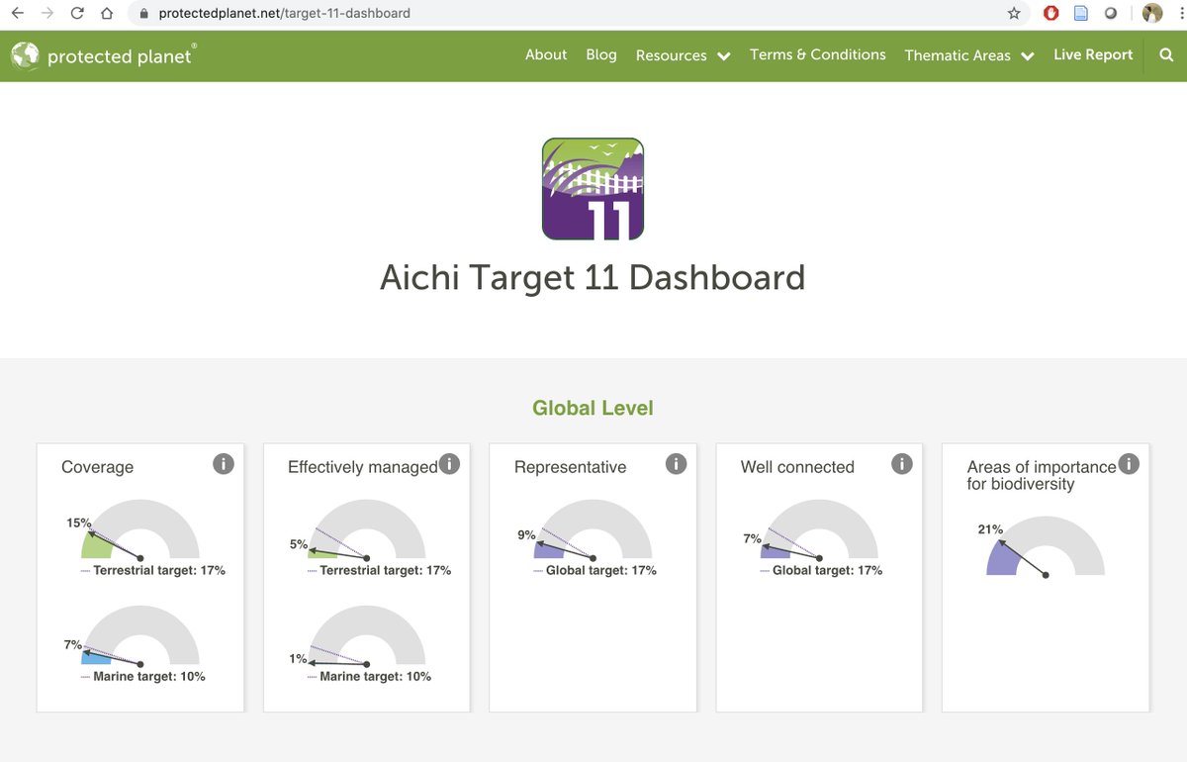This screenshot has width=1187, height=762.
Task: Open the blue document extension icon
Action: [1081, 14]
